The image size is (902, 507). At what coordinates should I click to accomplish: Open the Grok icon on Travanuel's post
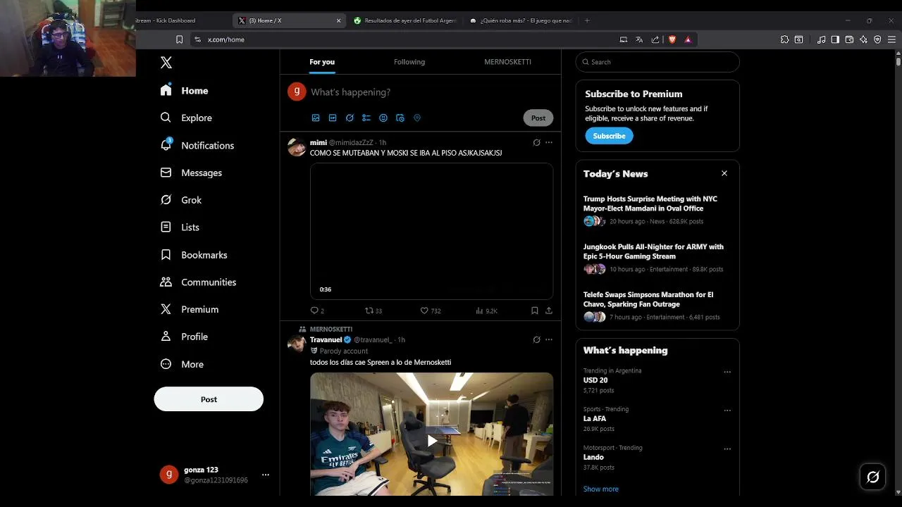[x=536, y=339]
